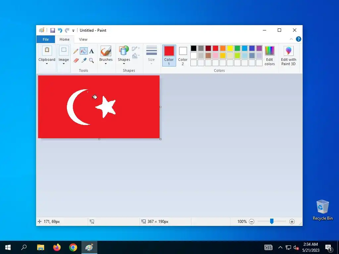Click the Clipboard paste icon

(47, 51)
